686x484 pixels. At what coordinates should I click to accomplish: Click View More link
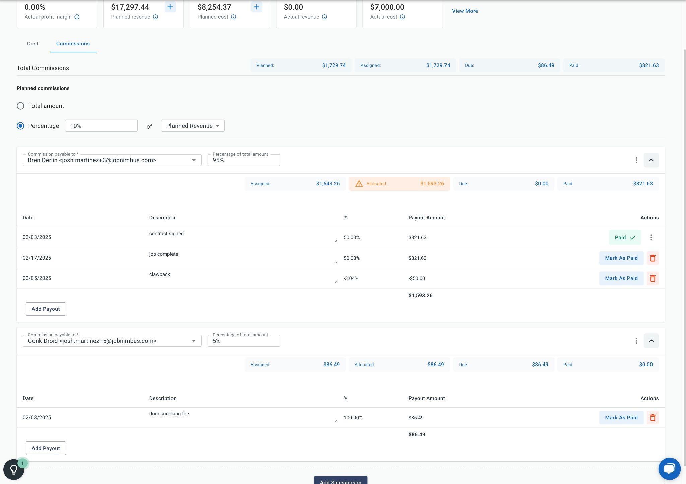coord(465,11)
